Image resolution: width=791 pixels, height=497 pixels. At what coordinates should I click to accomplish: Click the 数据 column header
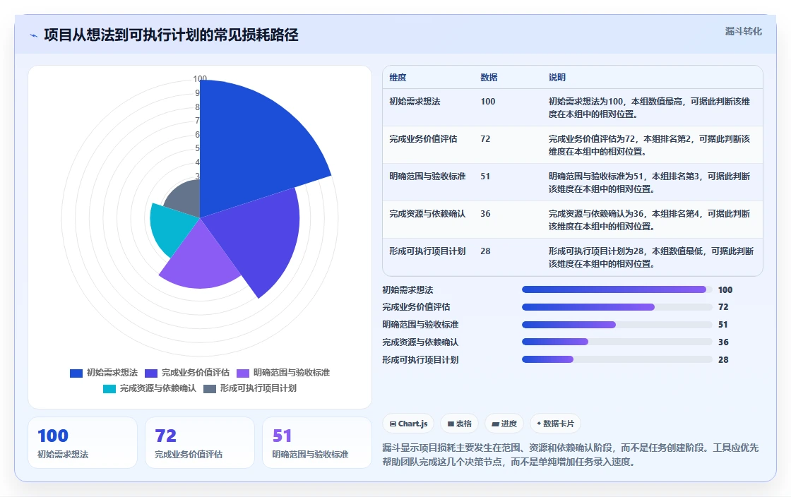tap(489, 77)
